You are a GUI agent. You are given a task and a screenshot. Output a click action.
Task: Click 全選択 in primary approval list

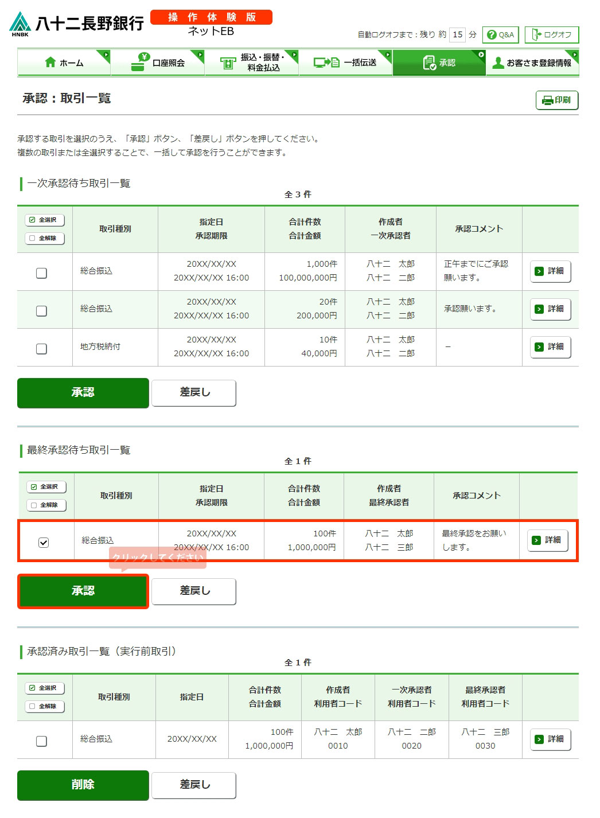[45, 220]
